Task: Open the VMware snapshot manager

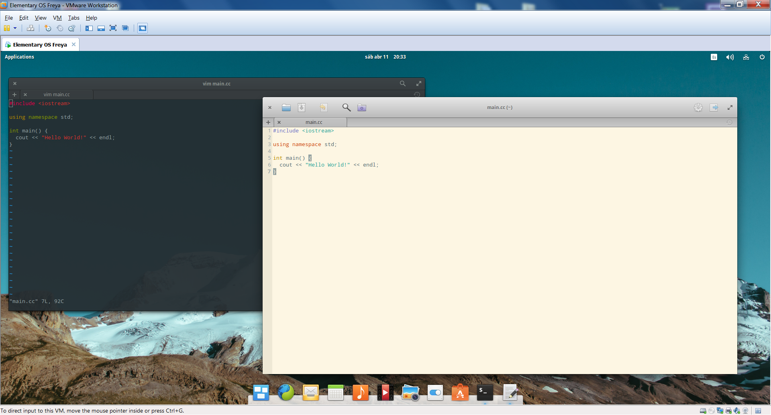Action: coord(72,28)
